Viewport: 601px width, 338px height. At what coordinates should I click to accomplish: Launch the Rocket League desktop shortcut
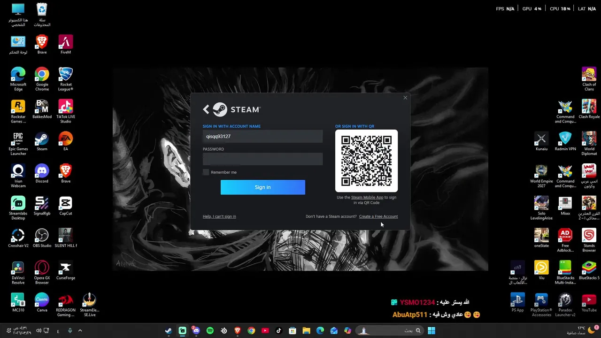[66, 79]
